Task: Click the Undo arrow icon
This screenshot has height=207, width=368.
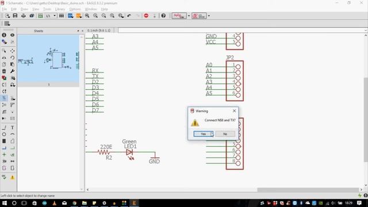Action: (129, 16)
